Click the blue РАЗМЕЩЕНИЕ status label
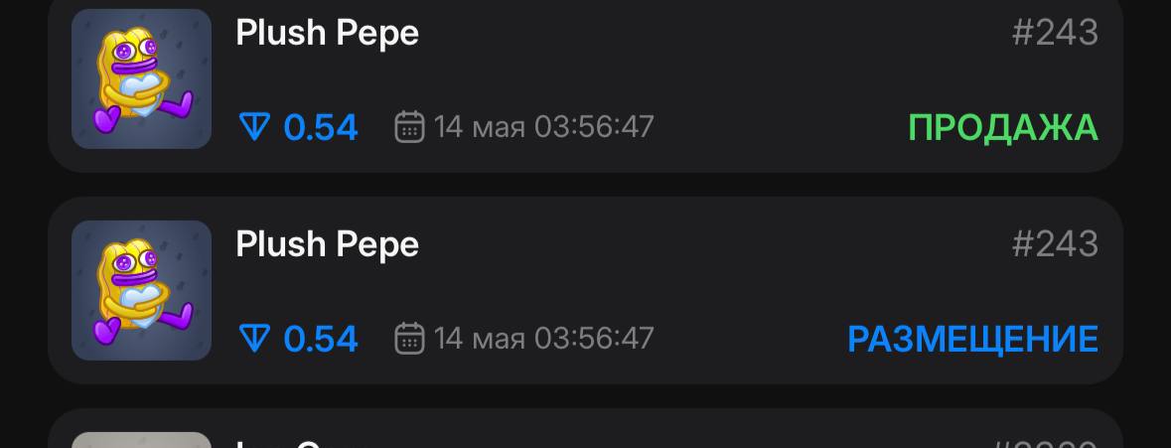Viewport: 1171px width, 448px height. pos(973,340)
